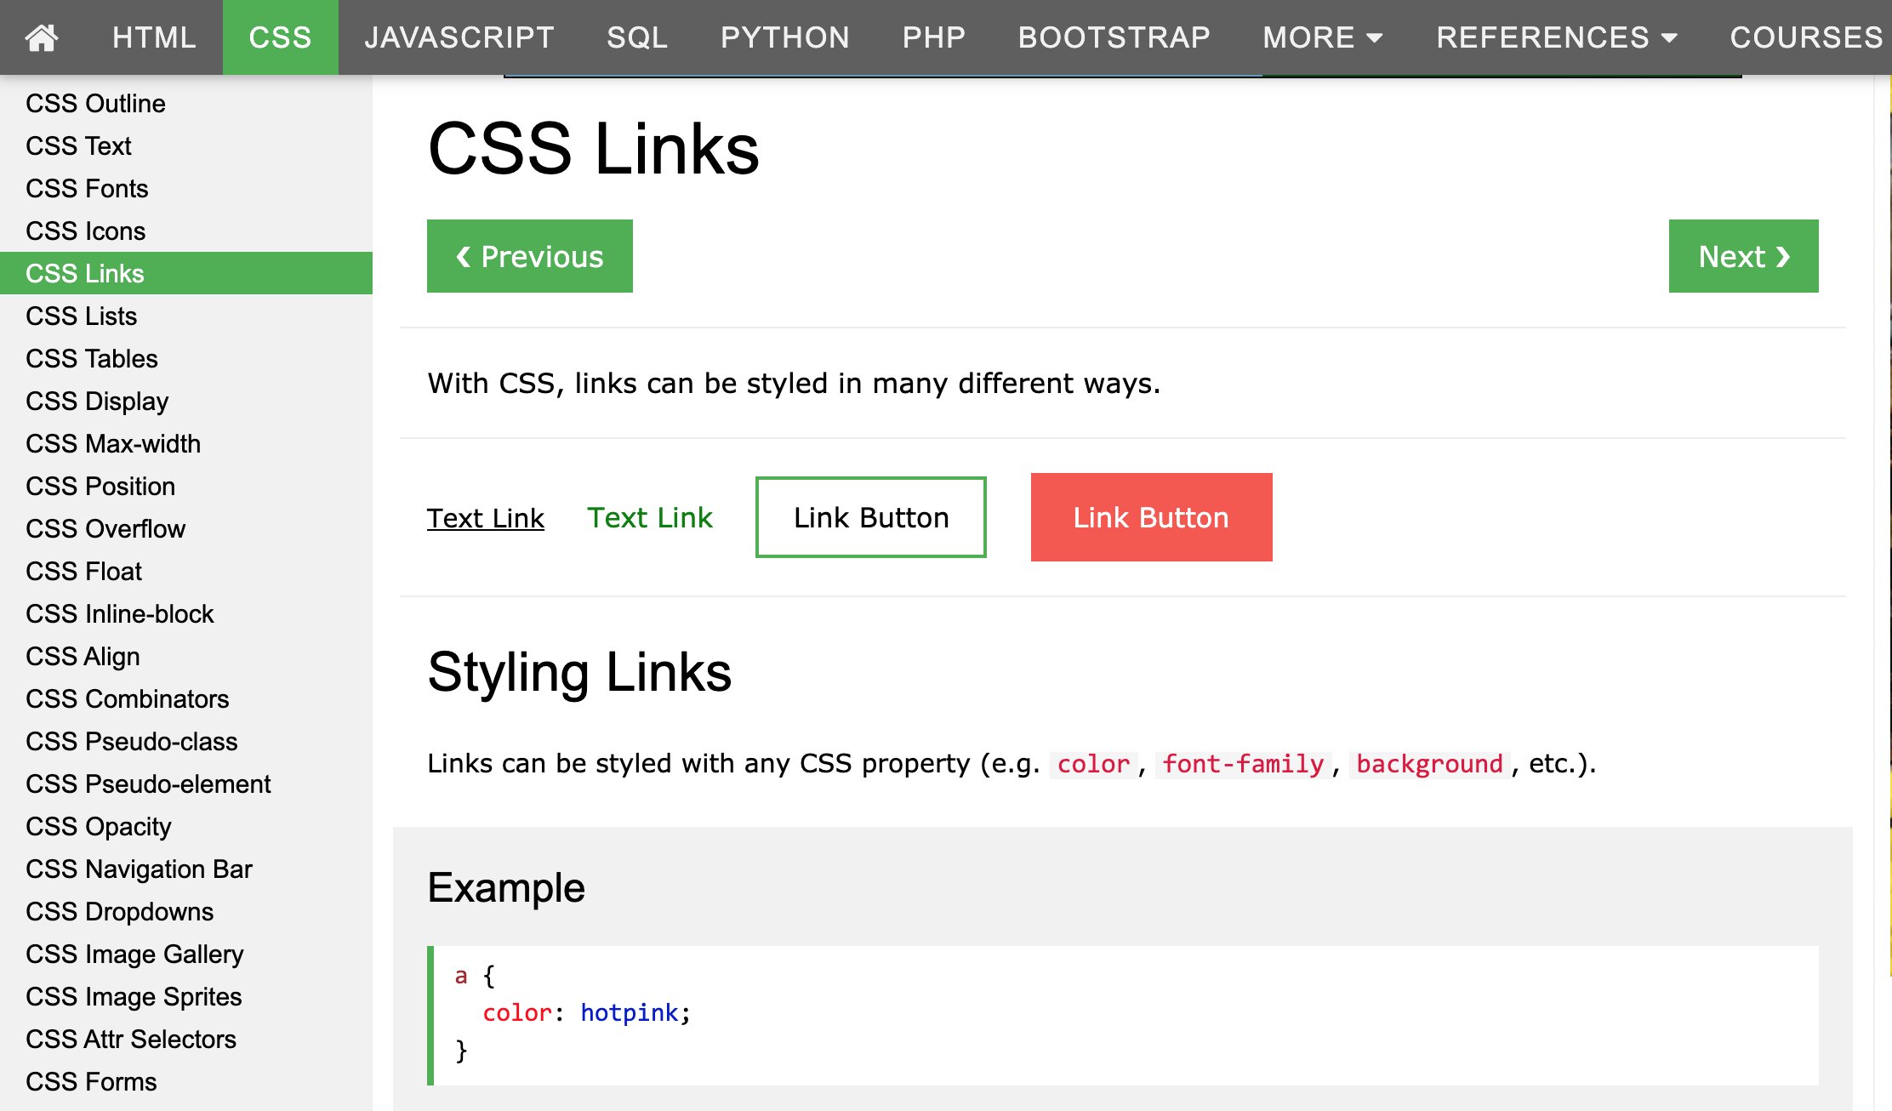This screenshot has height=1111, width=1892.
Task: Open the underlined Text Link example
Action: click(x=486, y=517)
